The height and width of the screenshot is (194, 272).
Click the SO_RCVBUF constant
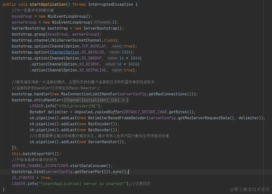pyautogui.click(x=89, y=64)
